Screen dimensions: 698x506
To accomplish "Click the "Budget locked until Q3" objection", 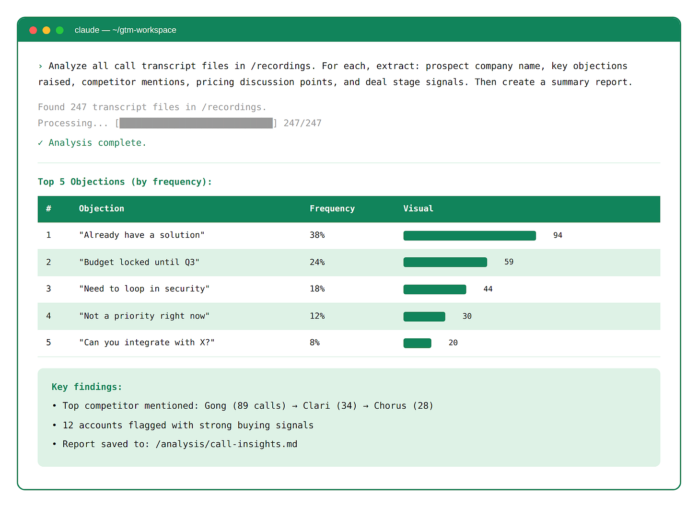I will (x=139, y=262).
